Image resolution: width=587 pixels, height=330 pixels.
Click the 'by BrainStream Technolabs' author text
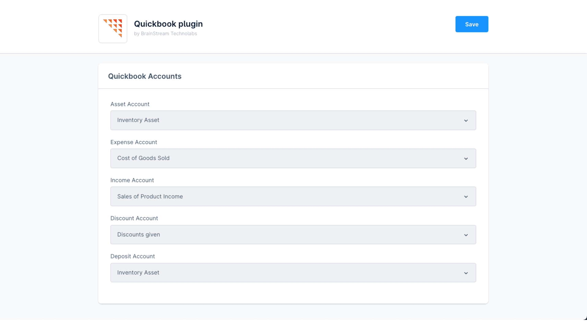tap(165, 34)
